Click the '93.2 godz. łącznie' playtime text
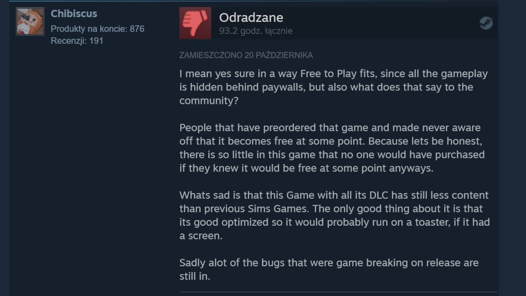526x296 pixels. coord(256,31)
